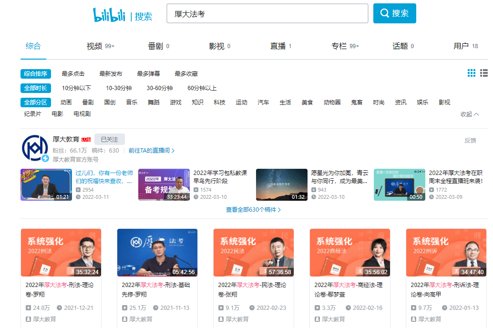Sort results by 最新发布
Image resolution: width=493 pixels, height=328 pixels.
111,74
